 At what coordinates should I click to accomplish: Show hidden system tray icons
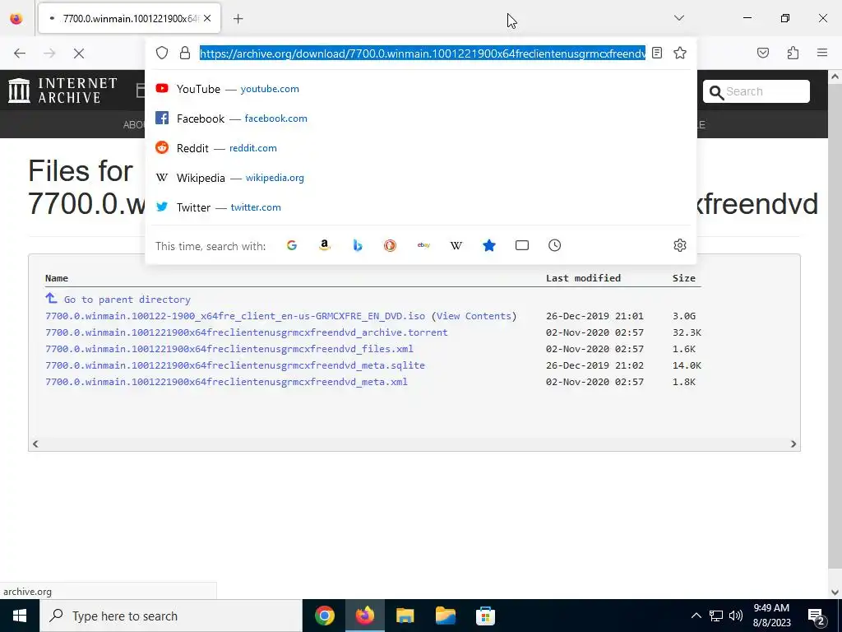pyautogui.click(x=696, y=616)
